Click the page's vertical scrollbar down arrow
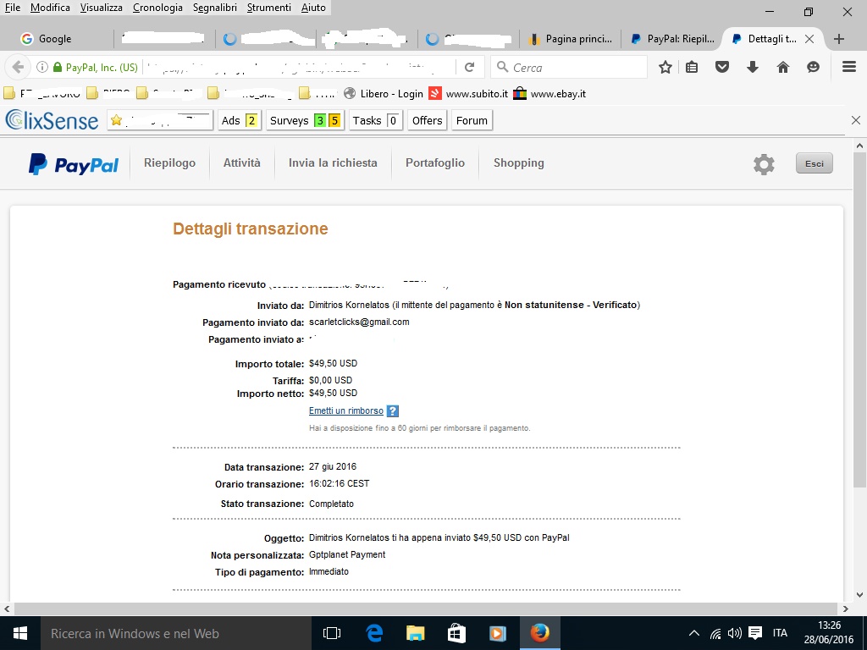Image resolution: width=867 pixels, height=650 pixels. pos(859,595)
